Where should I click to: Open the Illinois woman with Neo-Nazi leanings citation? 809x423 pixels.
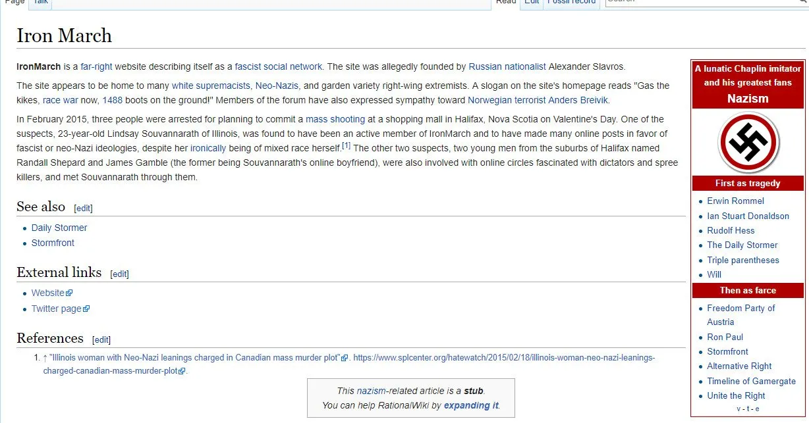pyautogui.click(x=194, y=358)
